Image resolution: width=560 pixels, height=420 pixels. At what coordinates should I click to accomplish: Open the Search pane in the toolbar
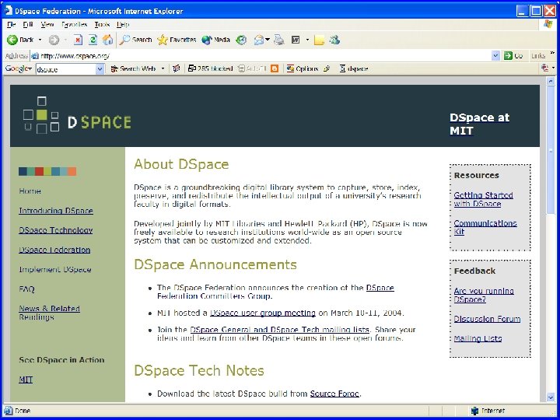click(135, 40)
